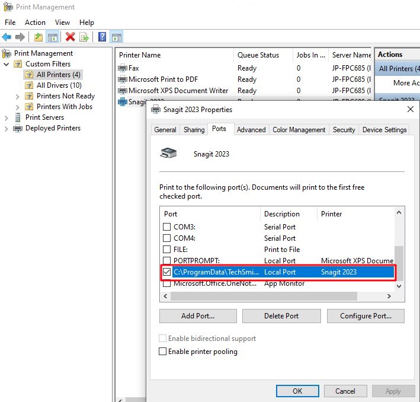Click the Cancel button
Viewport: 420px width, 402px height.
point(345,391)
